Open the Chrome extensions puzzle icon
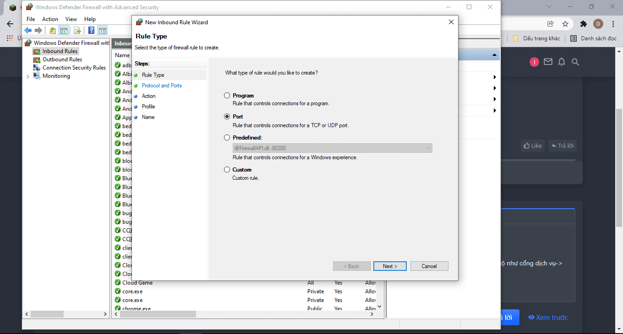 [583, 24]
